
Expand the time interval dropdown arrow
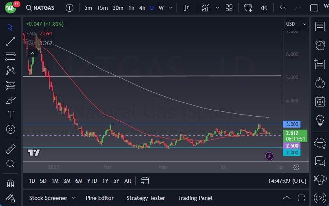pyautogui.click(x=170, y=8)
